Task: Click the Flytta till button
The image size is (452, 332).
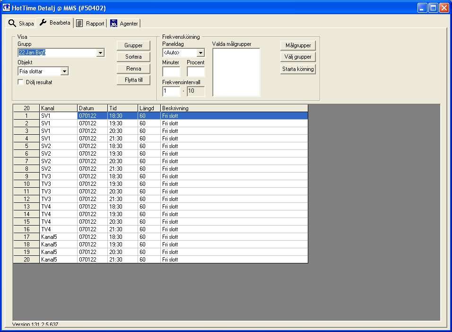Action: point(133,80)
